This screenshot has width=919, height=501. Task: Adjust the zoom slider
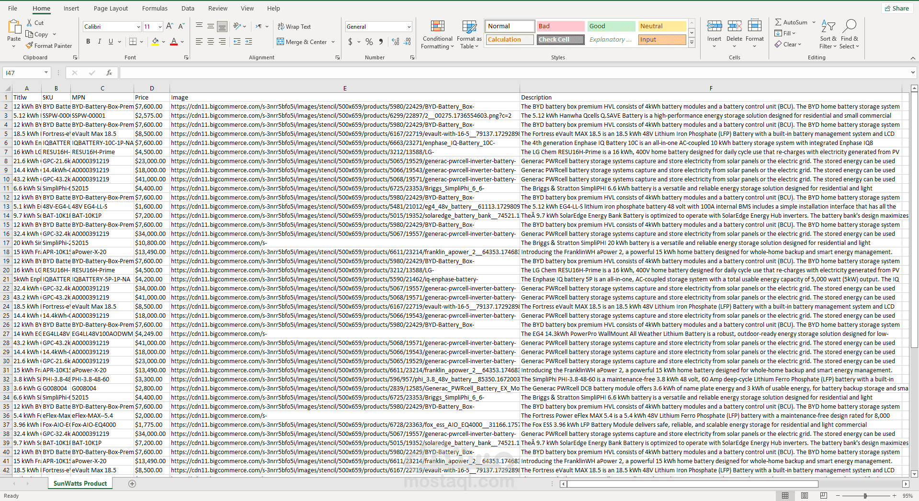(865, 496)
